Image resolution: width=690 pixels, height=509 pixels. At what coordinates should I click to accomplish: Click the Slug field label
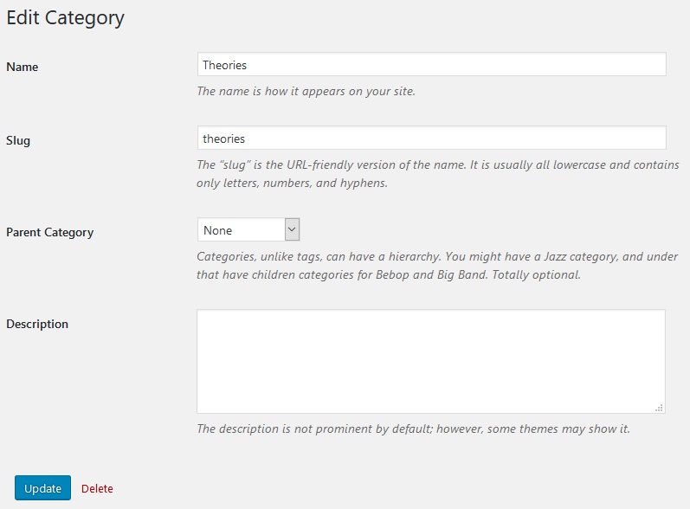coord(18,141)
